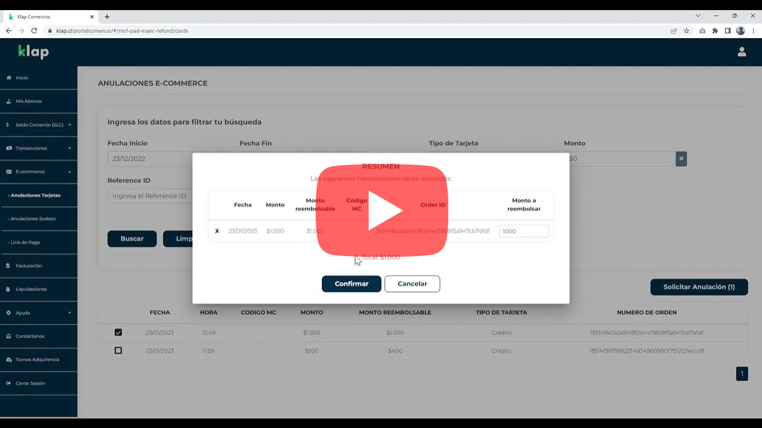This screenshot has height=428, width=762.
Task: Play the video with the red play button
Action: (x=382, y=210)
